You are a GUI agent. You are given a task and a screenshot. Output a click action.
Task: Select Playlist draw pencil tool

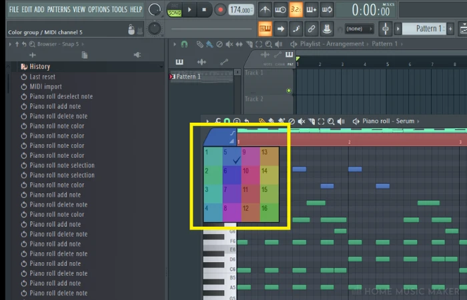pyautogui.click(x=200, y=45)
